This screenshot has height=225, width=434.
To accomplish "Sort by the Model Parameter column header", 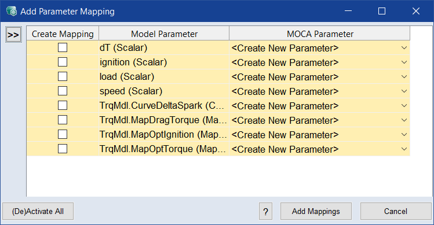I will [x=164, y=34].
